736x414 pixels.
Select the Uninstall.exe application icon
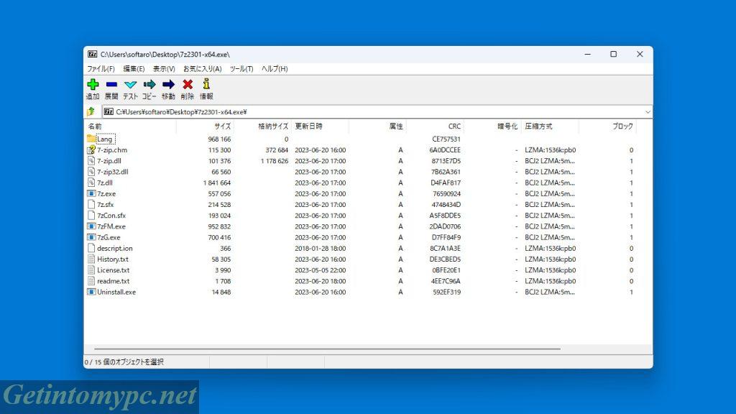91,292
